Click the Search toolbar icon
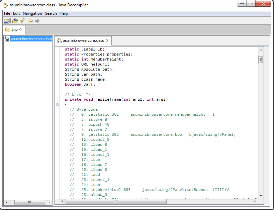 [x=22, y=21]
